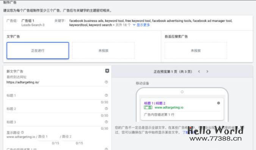Click the facebook business ads keyword text
Screen dimensions: 256x150
[86, 21]
